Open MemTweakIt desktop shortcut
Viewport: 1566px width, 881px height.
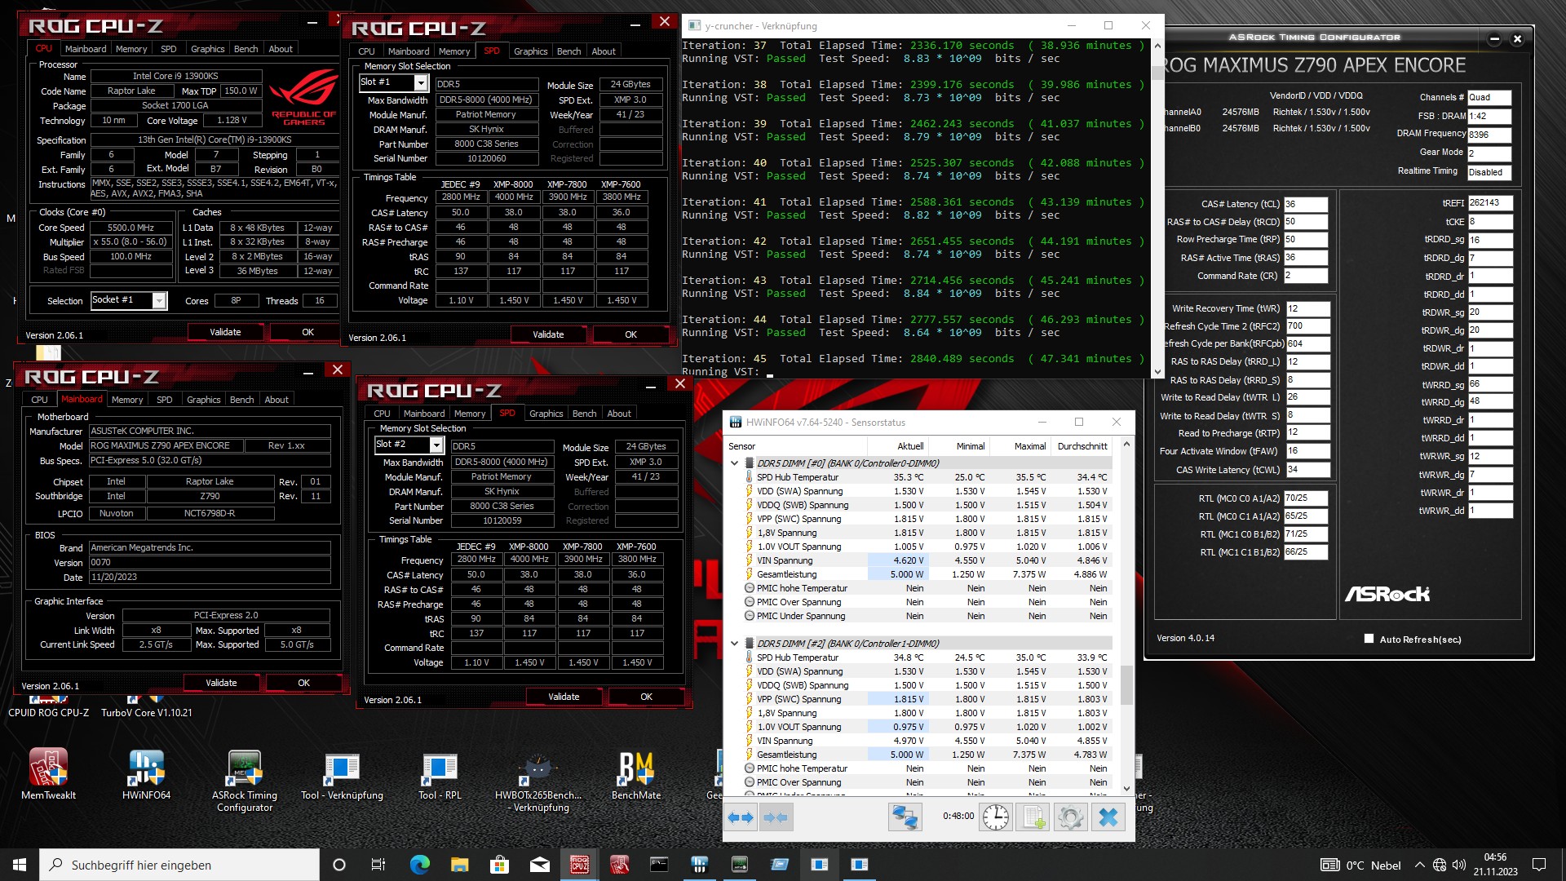[49, 774]
